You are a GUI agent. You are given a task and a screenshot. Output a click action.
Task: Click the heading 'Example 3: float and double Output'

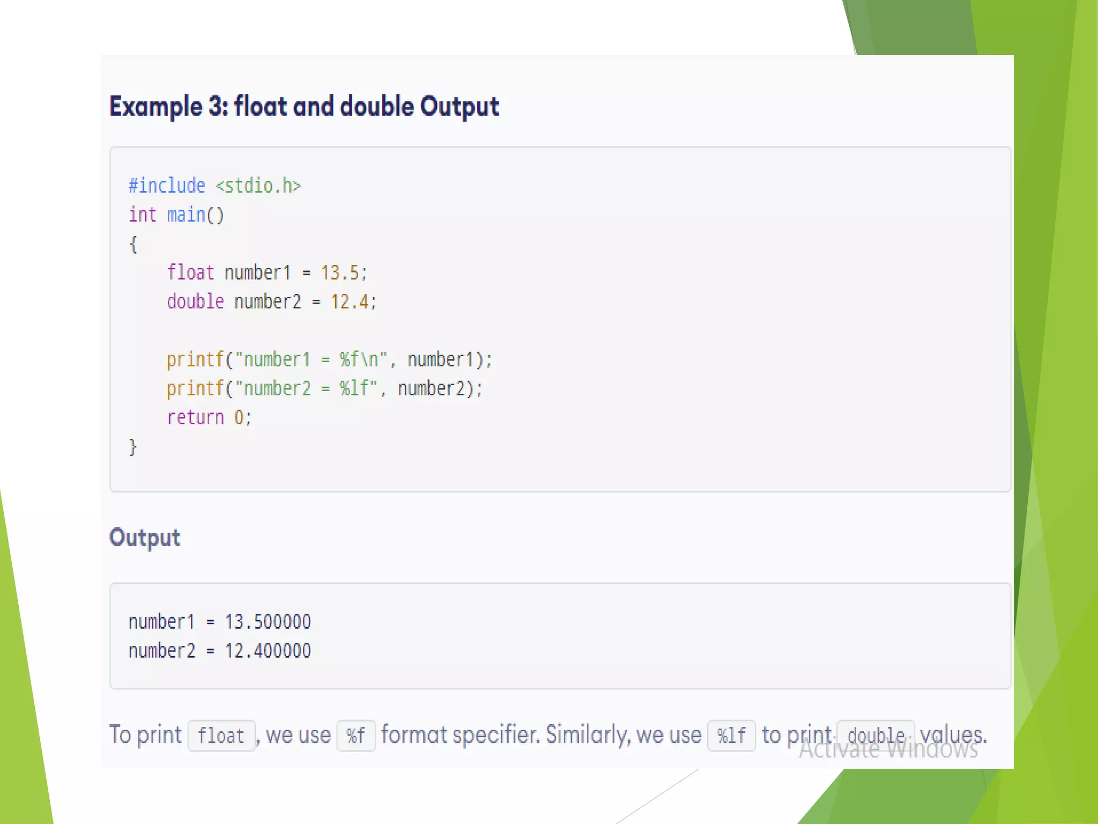[304, 106]
